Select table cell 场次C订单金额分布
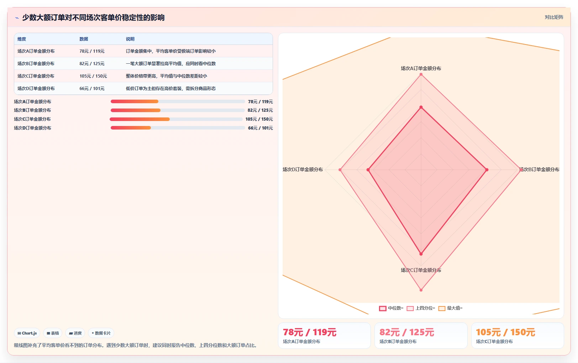This screenshot has height=363, width=578. tap(36, 76)
